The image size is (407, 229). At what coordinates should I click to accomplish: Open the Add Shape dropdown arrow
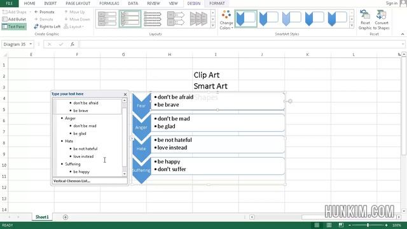click(x=30, y=12)
